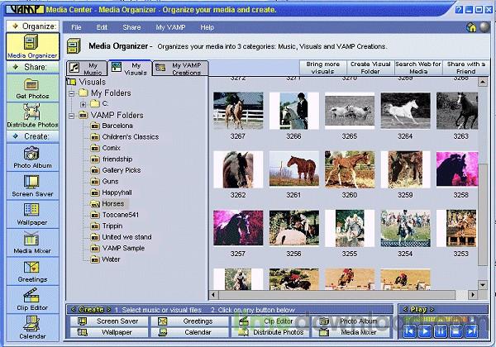The image size is (496, 347).
Task: Collapse the VAMP Folders tree node
Action: (x=73, y=115)
